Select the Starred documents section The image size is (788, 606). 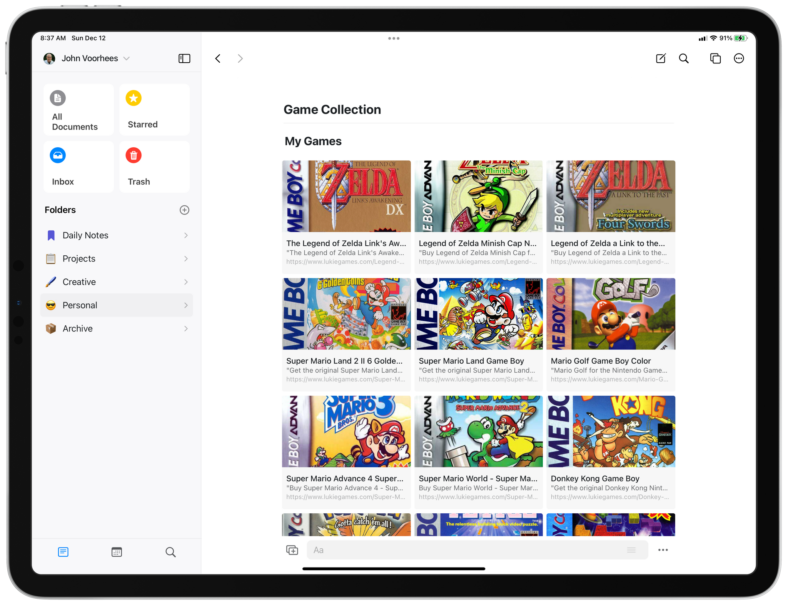pyautogui.click(x=155, y=110)
